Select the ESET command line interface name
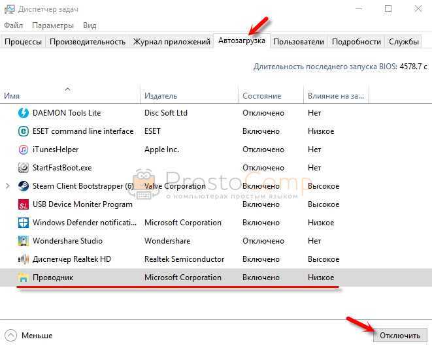Image resolution: width=432 pixels, height=350 pixels. click(83, 131)
